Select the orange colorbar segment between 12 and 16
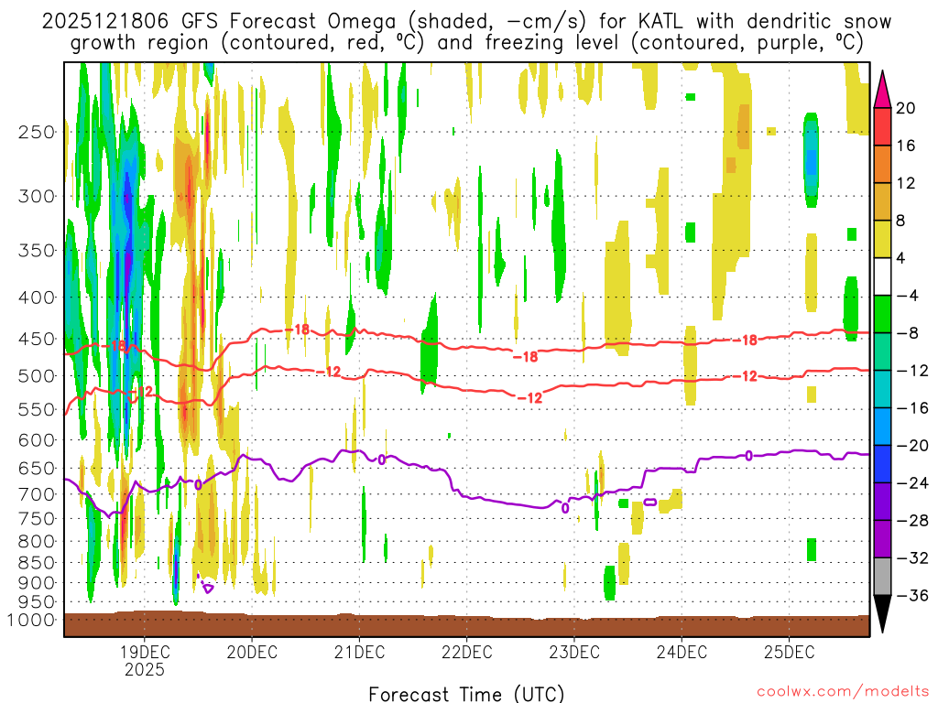Viewport: 938px width, 703px height. [x=883, y=164]
